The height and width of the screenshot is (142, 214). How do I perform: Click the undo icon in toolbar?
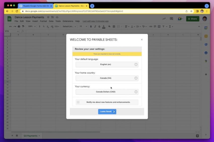[11, 27]
